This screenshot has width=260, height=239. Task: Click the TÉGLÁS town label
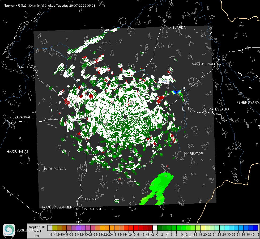pos(89,199)
